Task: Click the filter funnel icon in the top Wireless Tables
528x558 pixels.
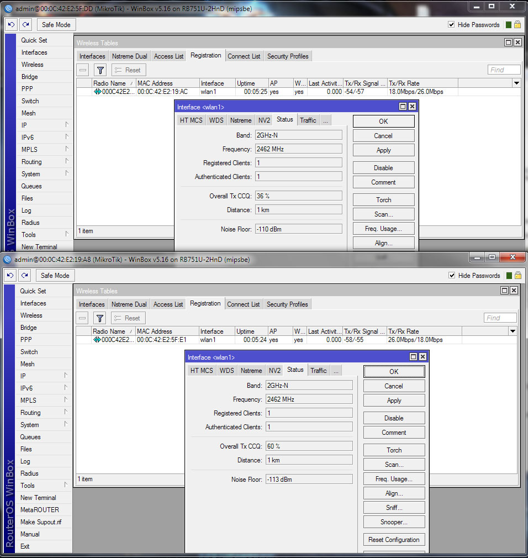Action: point(101,70)
